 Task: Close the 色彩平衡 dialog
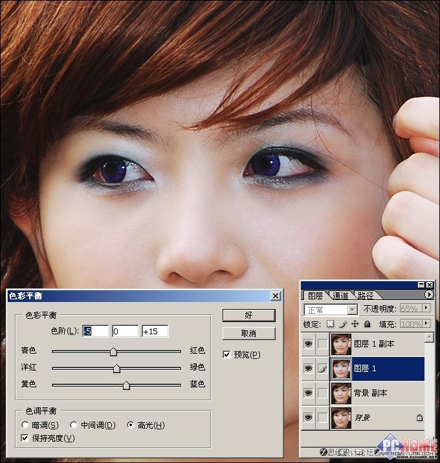coord(276,296)
